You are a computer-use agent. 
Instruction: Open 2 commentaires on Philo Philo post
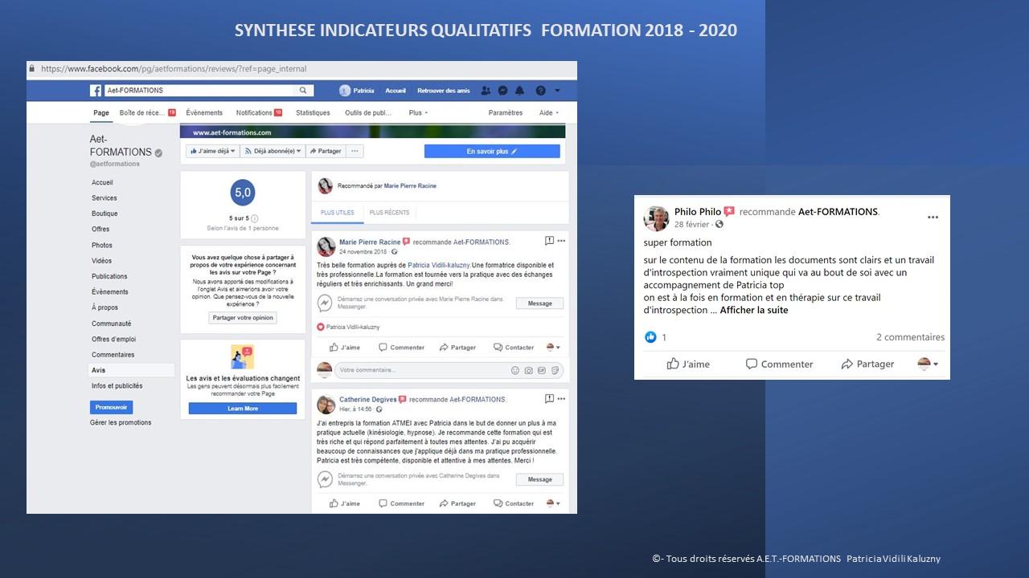911,337
